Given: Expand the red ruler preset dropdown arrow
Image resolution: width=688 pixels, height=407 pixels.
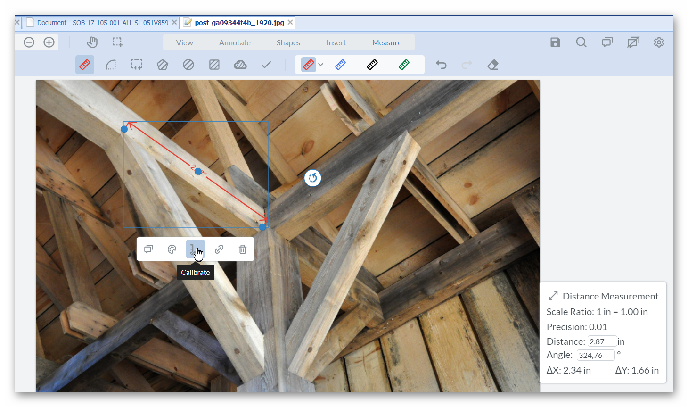Looking at the screenshot, I should (321, 65).
